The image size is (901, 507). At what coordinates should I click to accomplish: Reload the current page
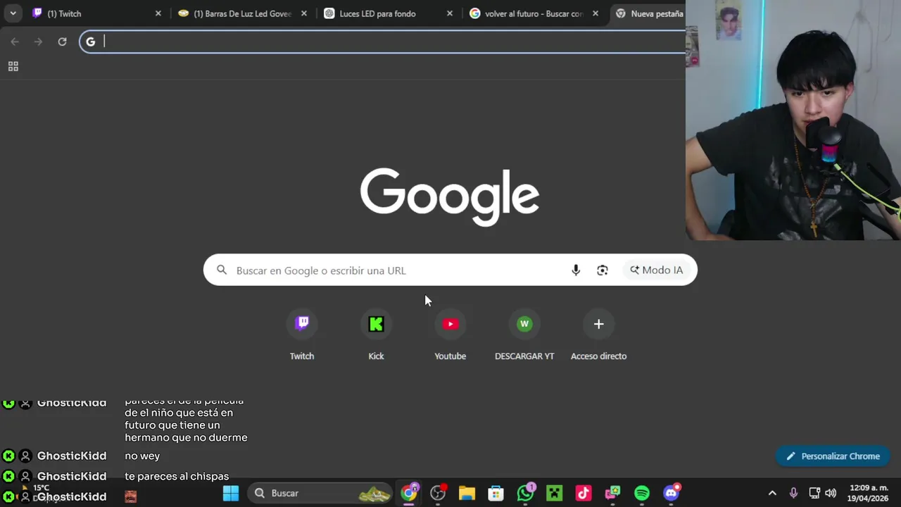point(62,42)
